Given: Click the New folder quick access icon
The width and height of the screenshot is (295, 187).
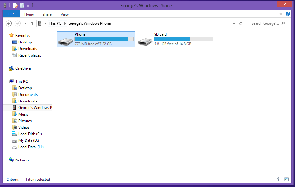Looking at the screenshot, I should [x=22, y=6].
